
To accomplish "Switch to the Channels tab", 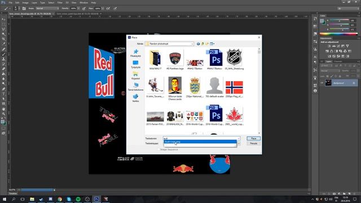I will [338, 61].
